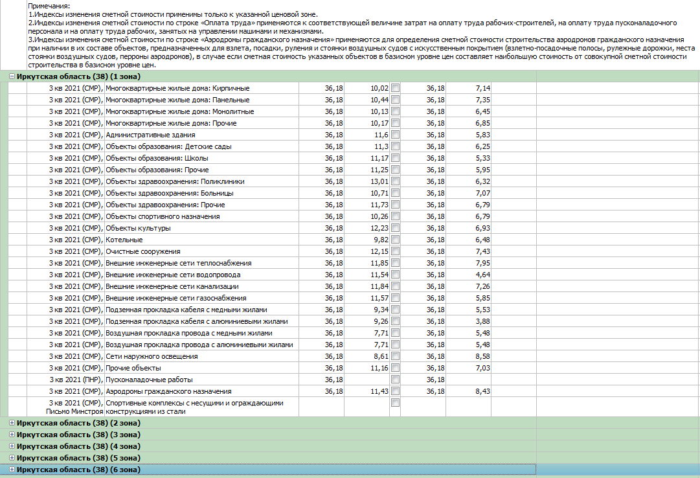Enable checkbox in Котельные row
This screenshot has width=700, height=478.
395,240
